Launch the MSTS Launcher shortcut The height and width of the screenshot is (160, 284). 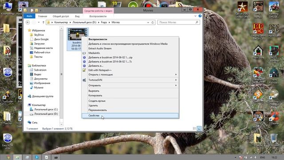click(274, 54)
